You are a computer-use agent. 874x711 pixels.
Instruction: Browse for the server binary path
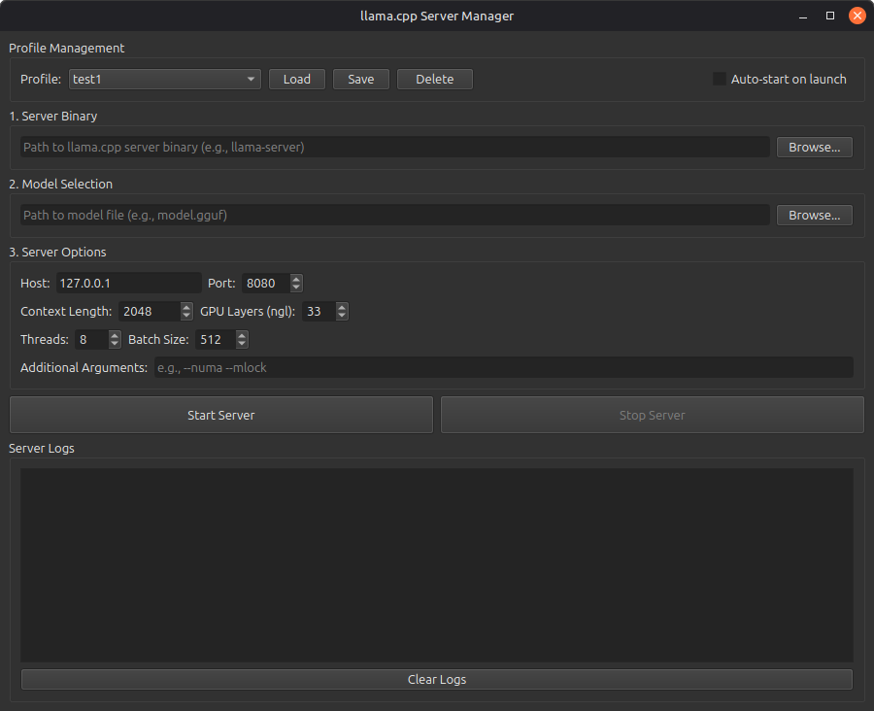(814, 147)
